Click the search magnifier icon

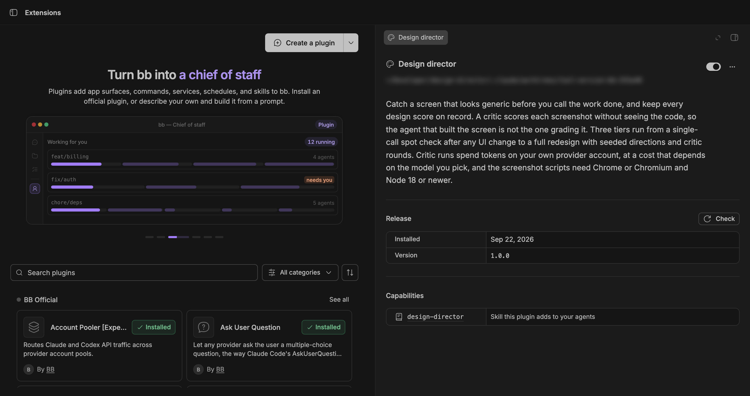click(19, 273)
